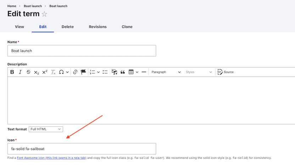Insert media using the media icon
Screen dimensions: 295x165
click(x=115, y=72)
